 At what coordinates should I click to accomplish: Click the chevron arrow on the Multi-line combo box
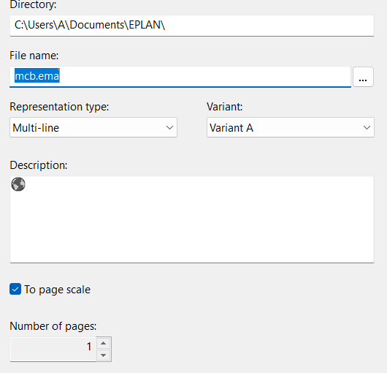point(169,127)
